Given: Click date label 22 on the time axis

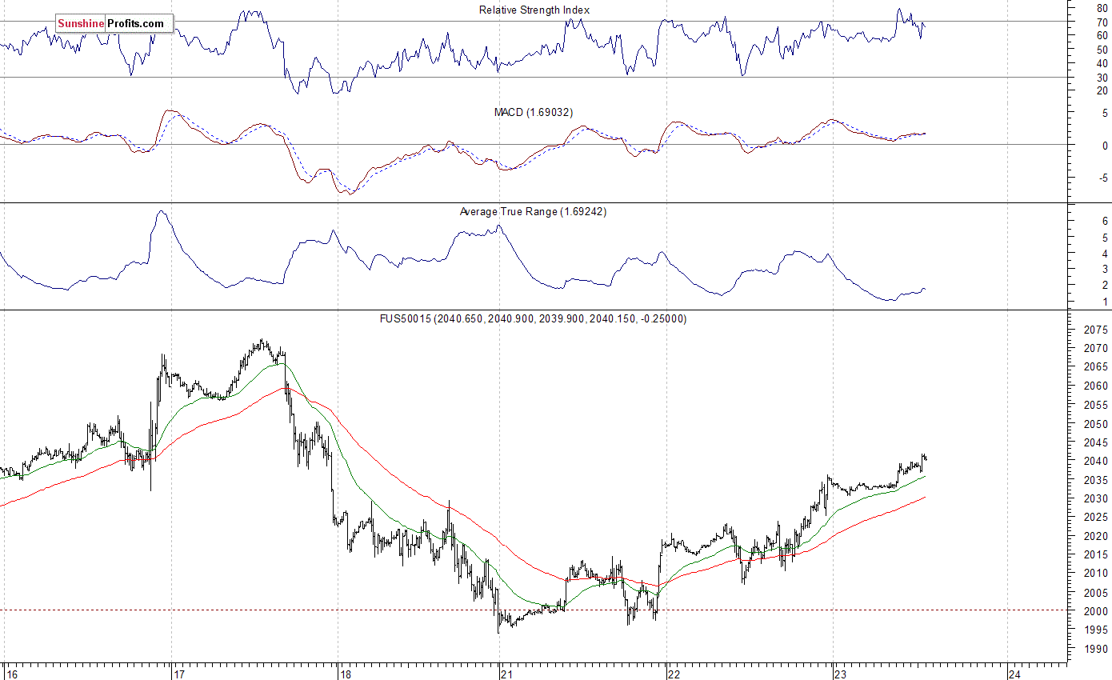Looking at the screenshot, I should click(x=674, y=674).
